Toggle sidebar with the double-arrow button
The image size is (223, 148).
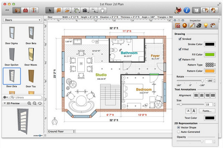[x=7, y=10]
